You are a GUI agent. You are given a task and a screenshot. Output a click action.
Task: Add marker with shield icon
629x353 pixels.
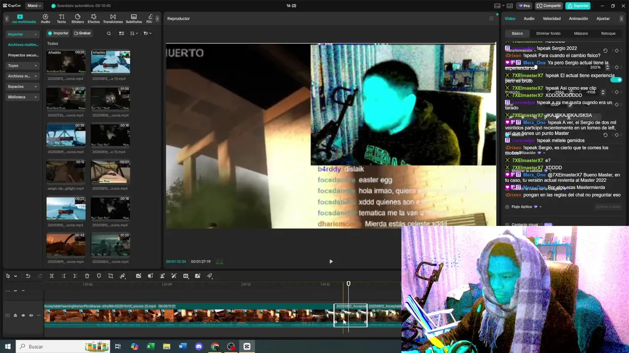point(99,276)
